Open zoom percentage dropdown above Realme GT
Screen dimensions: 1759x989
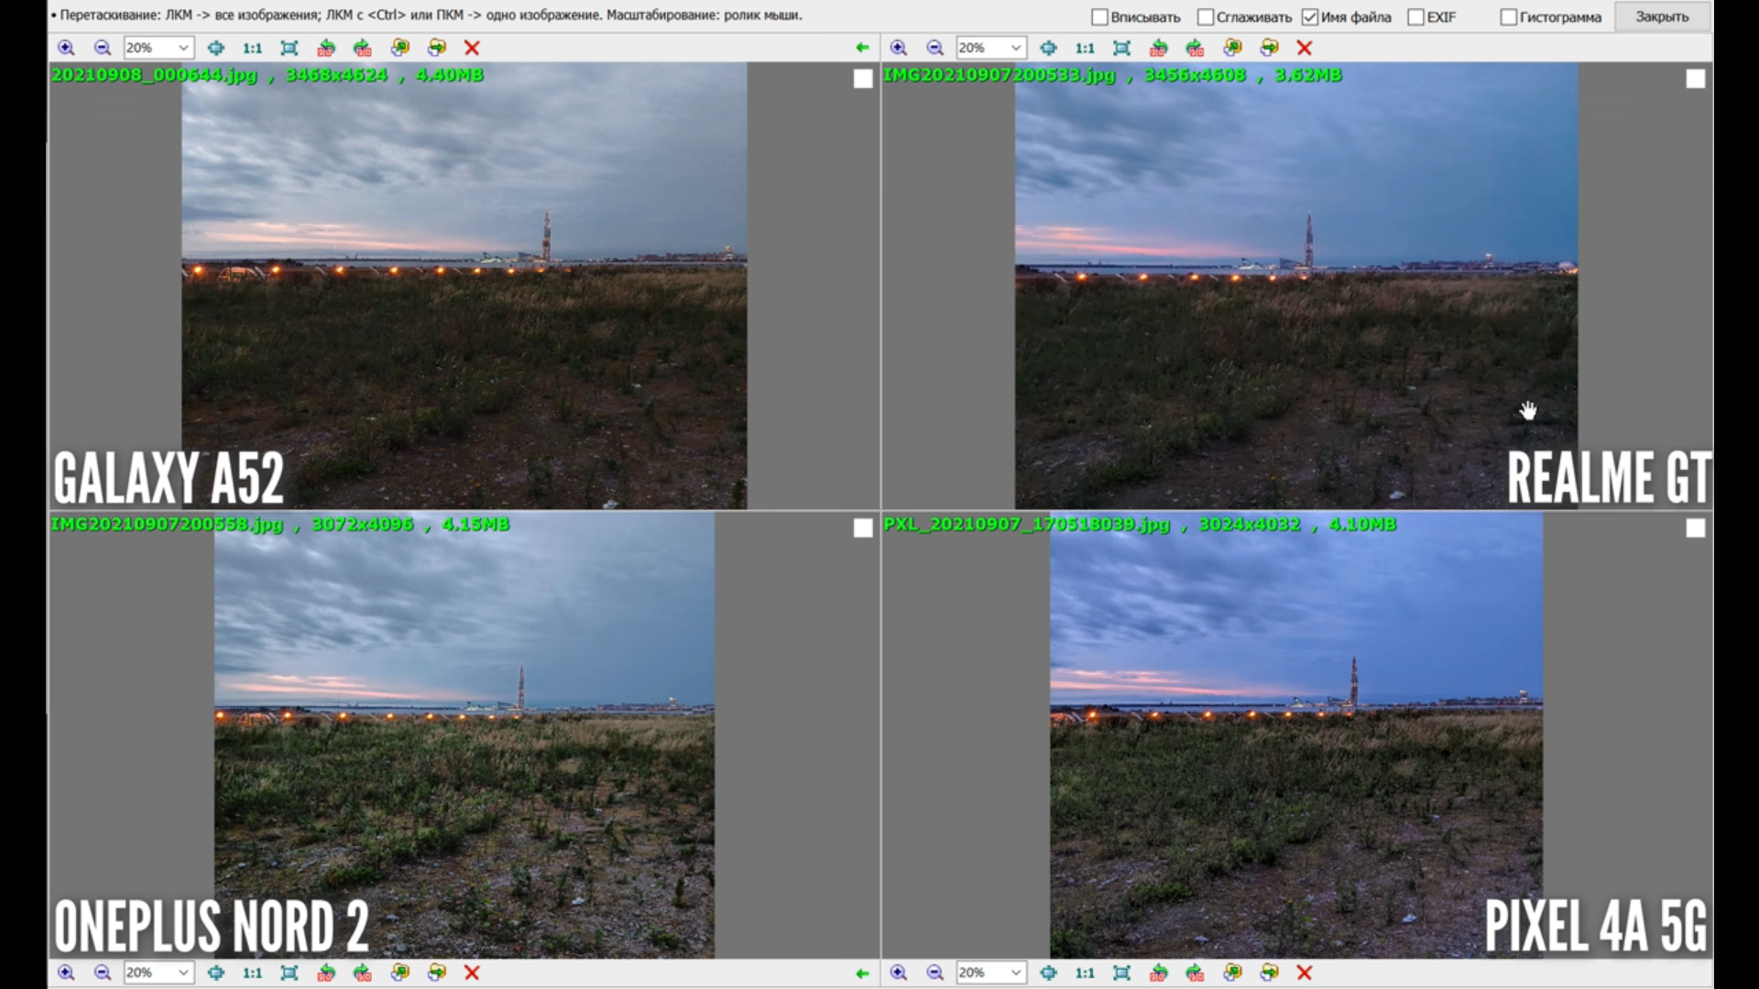(x=1015, y=48)
